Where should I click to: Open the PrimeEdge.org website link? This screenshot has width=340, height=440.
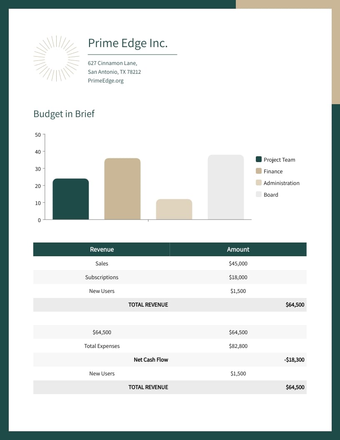tap(105, 80)
